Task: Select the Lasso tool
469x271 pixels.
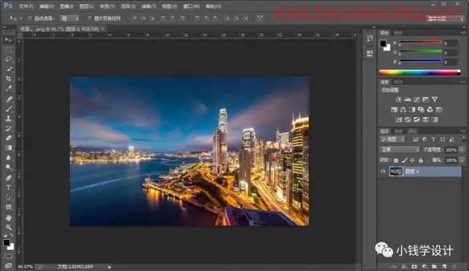Action: (x=9, y=59)
